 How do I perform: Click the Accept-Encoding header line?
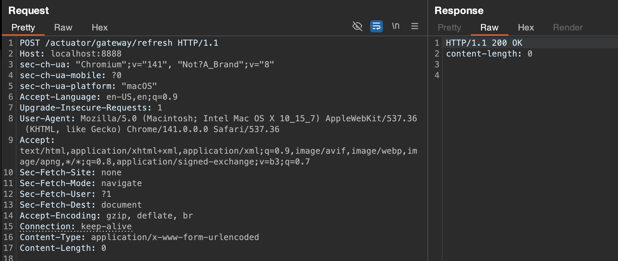click(106, 216)
